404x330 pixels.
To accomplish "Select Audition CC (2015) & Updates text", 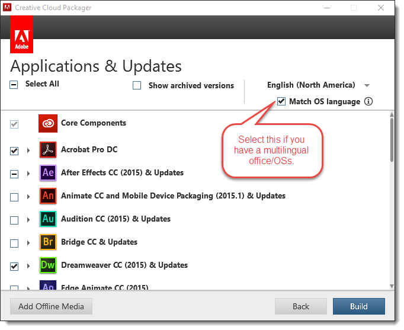I will click(x=116, y=219).
